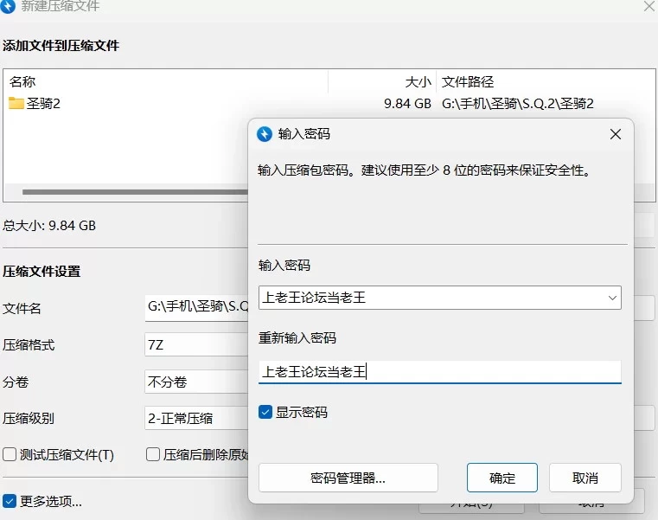Click the 压缩文件设置 heading
Image resolution: width=658 pixels, height=520 pixels.
pyautogui.click(x=42, y=272)
